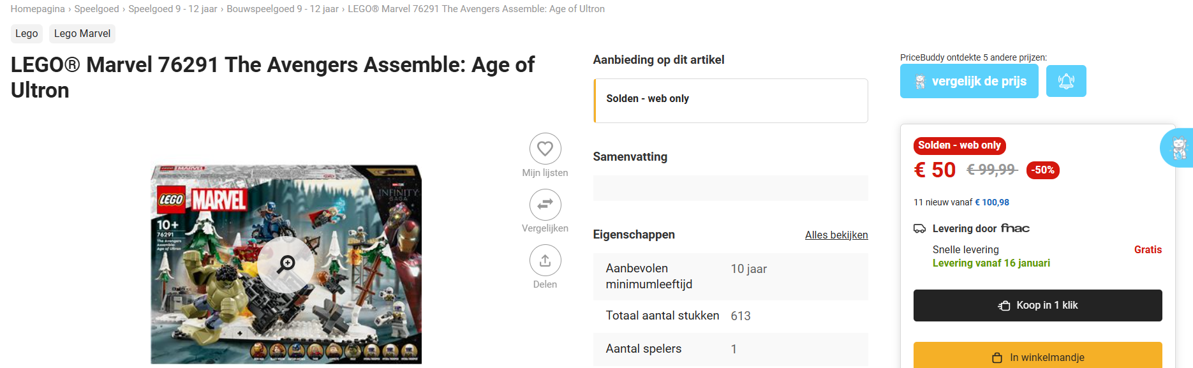Click the cart icon inside Koop in 1 klik
Screen dimensions: 1193x368
tap(1004, 305)
